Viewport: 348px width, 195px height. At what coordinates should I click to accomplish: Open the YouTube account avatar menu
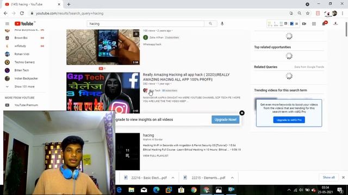335,23
